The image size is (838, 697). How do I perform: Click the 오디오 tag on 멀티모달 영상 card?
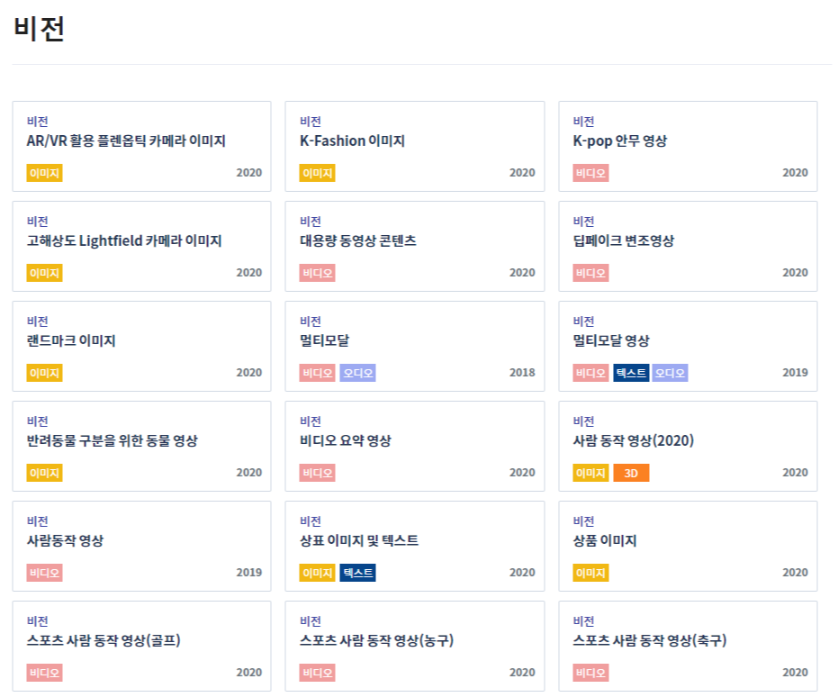click(x=671, y=373)
